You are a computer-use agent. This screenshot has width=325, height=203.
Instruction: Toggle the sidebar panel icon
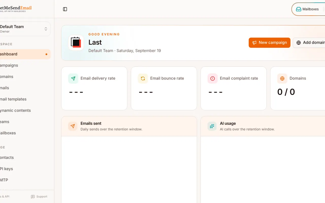point(65,9)
